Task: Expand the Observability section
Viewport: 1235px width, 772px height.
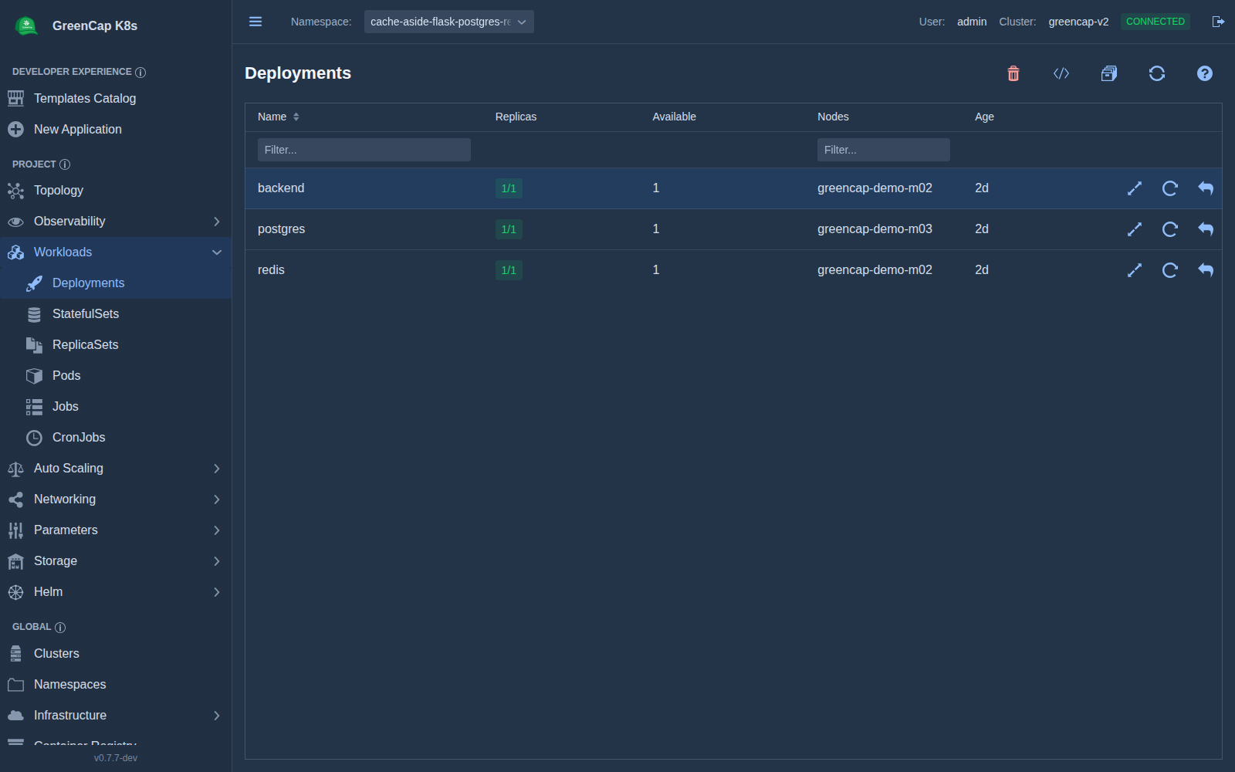Action: coord(116,221)
